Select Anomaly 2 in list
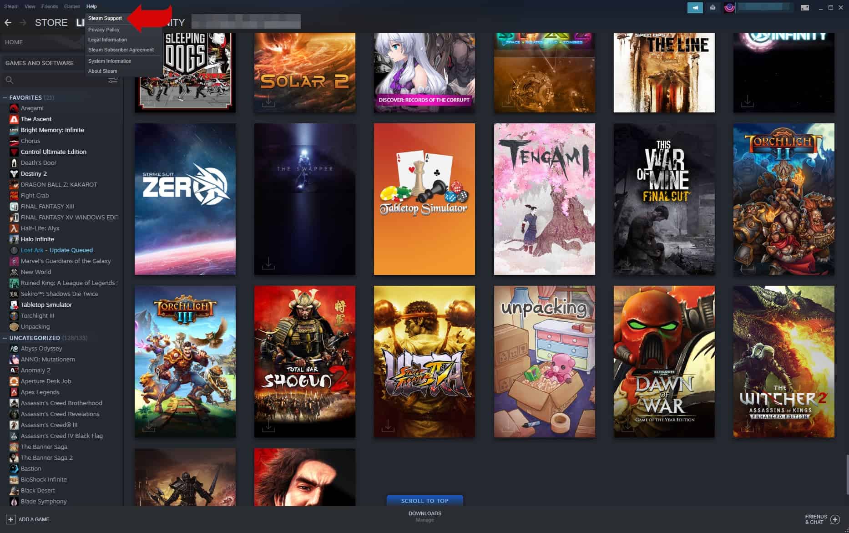The height and width of the screenshot is (533, 849). tap(35, 370)
